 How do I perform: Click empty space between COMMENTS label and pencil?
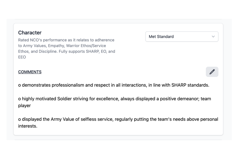pyautogui.click(x=124, y=72)
